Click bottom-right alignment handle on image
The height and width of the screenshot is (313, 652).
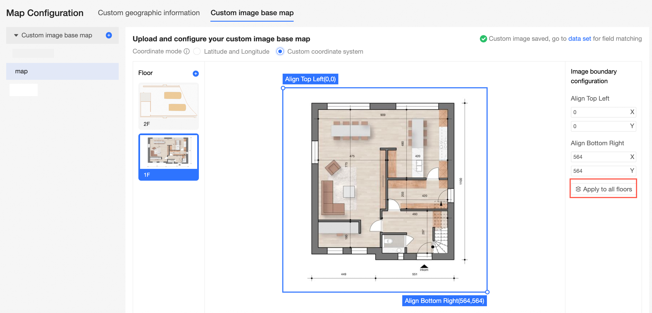(487, 292)
